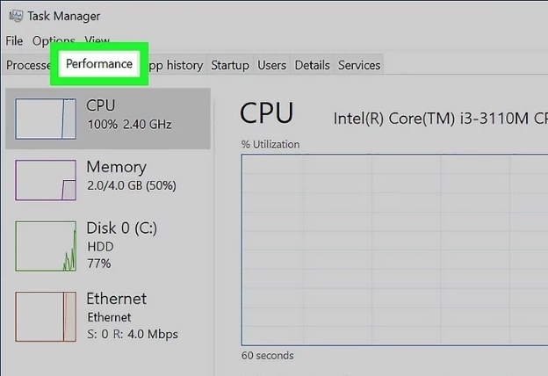Switch to the Services tab

click(x=359, y=65)
